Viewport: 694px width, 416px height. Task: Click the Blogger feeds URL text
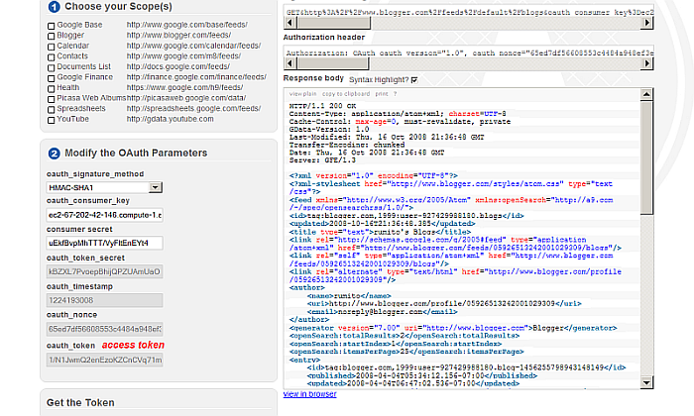(178, 35)
